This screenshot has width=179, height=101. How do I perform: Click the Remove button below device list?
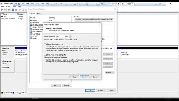(66, 85)
